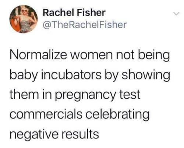Click the word "in" before pregnancy
The height and width of the screenshot is (148, 184).
click(47, 95)
